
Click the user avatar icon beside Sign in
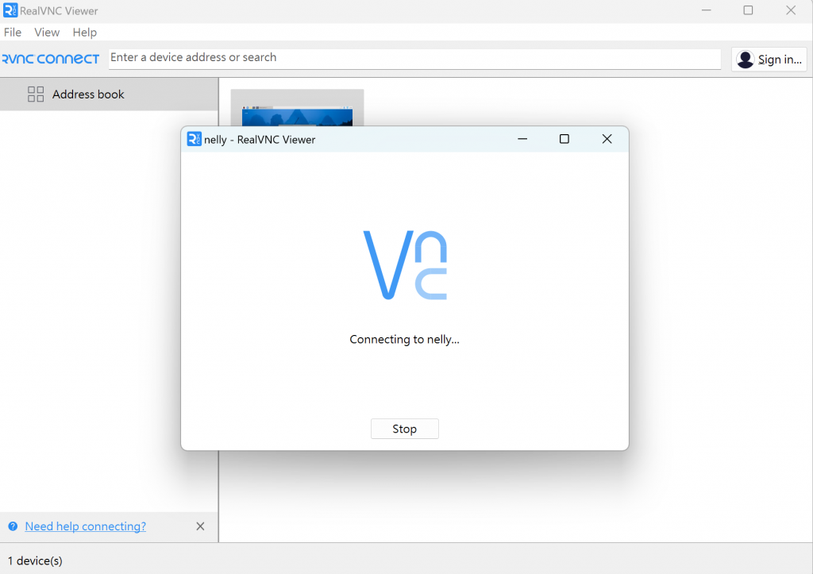click(x=745, y=59)
